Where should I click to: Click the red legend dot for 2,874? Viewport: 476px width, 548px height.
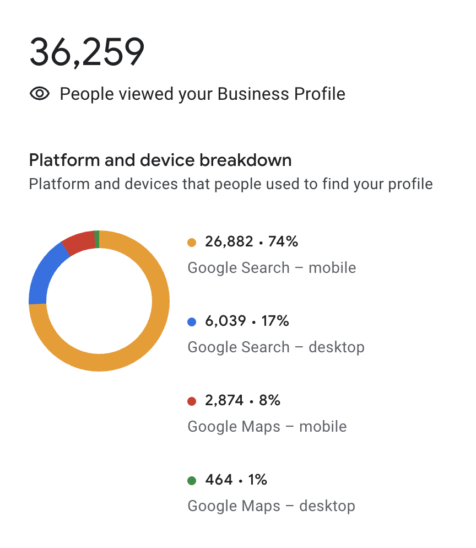pyautogui.click(x=192, y=401)
